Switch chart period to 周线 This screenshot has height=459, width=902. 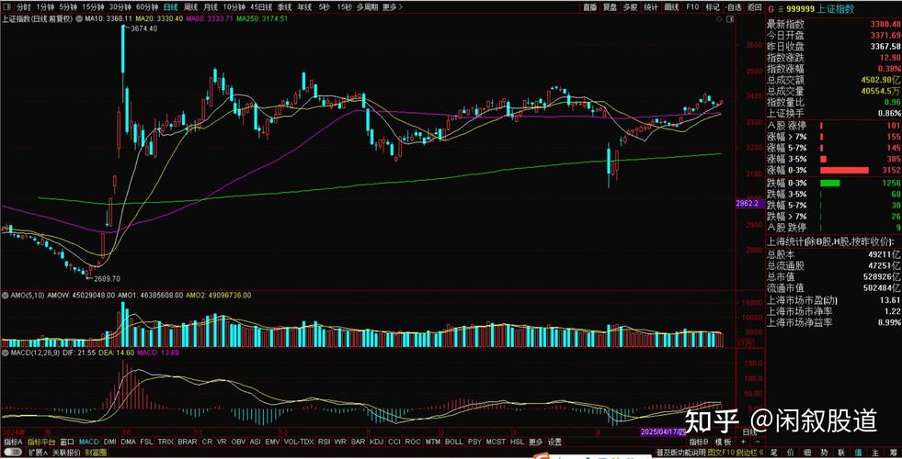point(192,7)
